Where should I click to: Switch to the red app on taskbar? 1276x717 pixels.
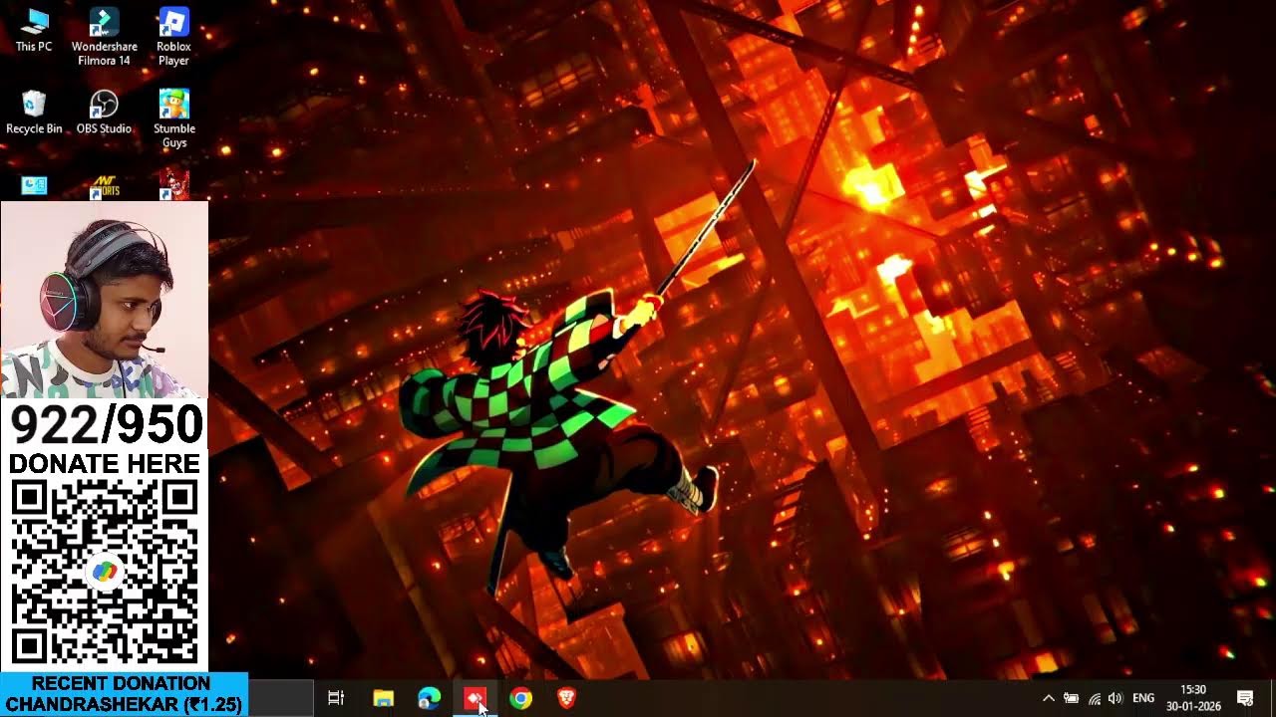(475, 698)
